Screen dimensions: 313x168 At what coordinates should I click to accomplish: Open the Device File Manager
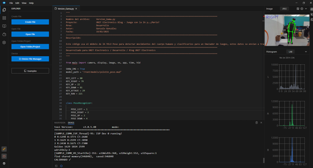click(30, 59)
